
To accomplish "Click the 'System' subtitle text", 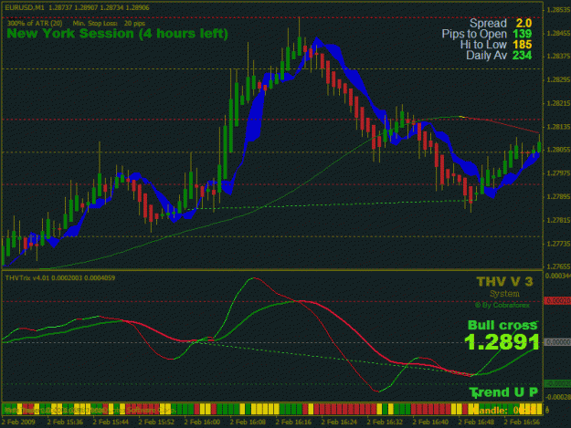I will [504, 294].
